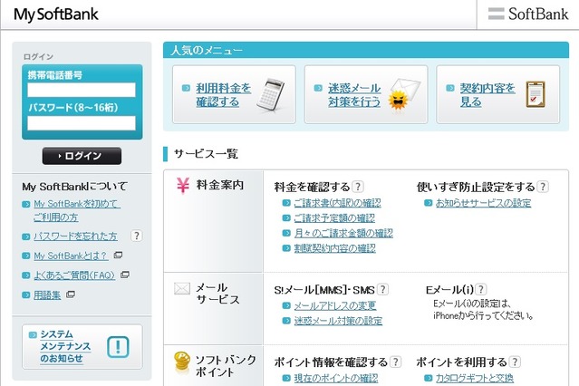Click the メールサービス category label
The width and height of the screenshot is (579, 386).
coord(217,294)
